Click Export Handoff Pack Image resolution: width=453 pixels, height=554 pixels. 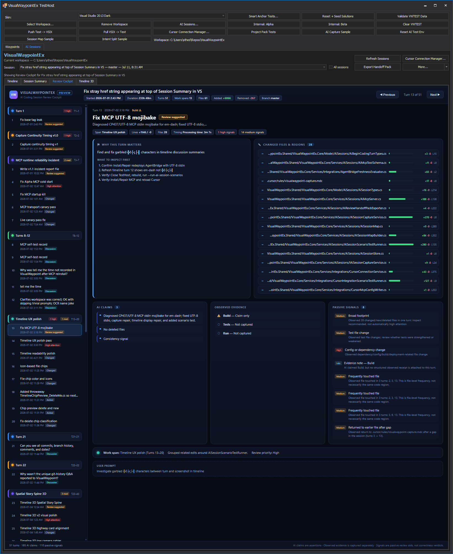tap(378, 67)
